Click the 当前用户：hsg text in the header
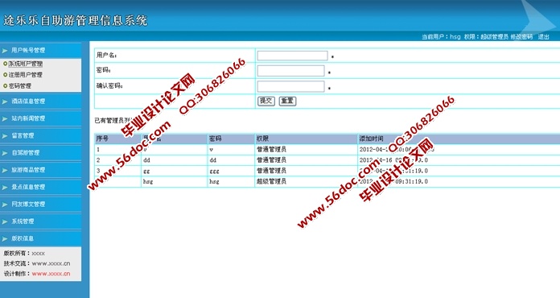 [441, 36]
